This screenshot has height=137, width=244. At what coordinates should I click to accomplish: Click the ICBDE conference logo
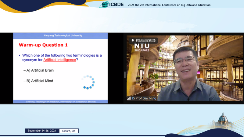click(112, 5)
